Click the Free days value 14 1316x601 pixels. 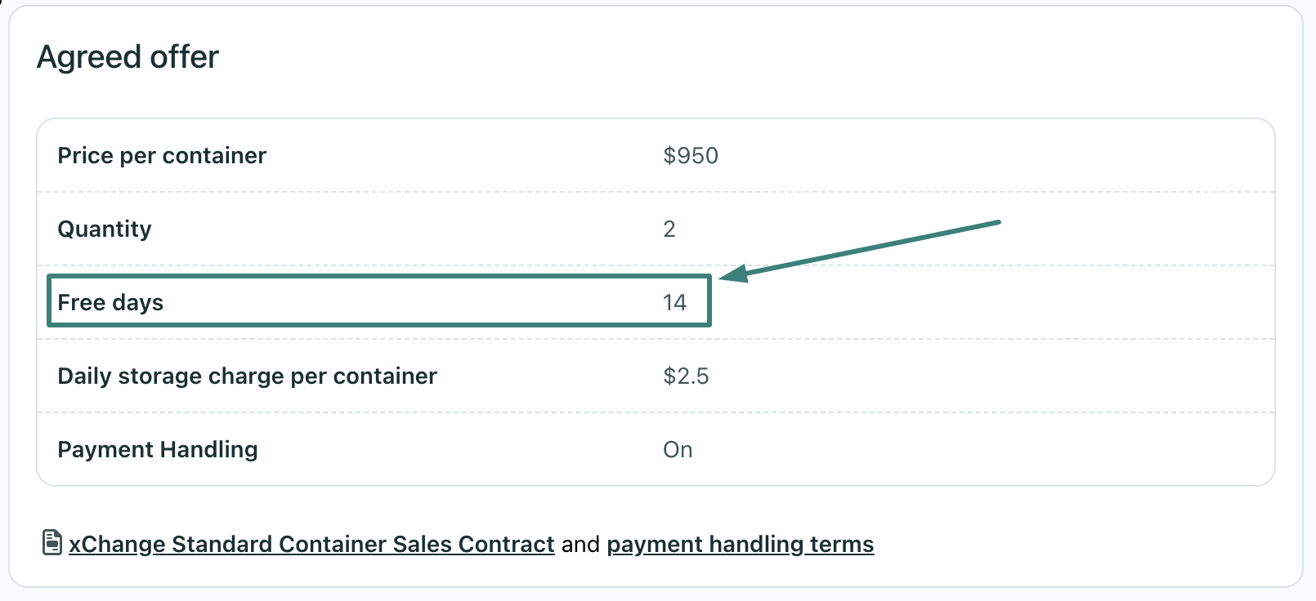point(674,302)
